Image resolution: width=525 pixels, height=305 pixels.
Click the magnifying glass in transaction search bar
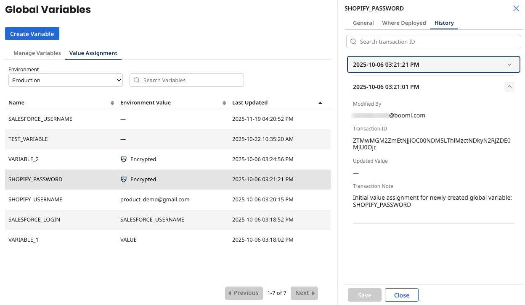[353, 42]
